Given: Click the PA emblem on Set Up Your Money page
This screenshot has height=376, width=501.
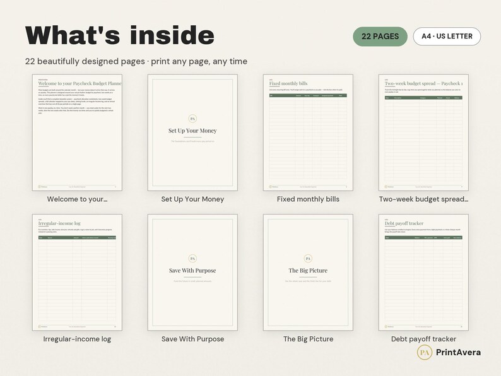Looking at the screenshot, I should [x=192, y=119].
